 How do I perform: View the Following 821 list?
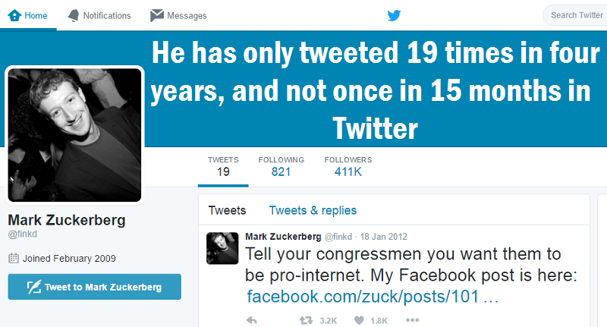pyautogui.click(x=281, y=167)
